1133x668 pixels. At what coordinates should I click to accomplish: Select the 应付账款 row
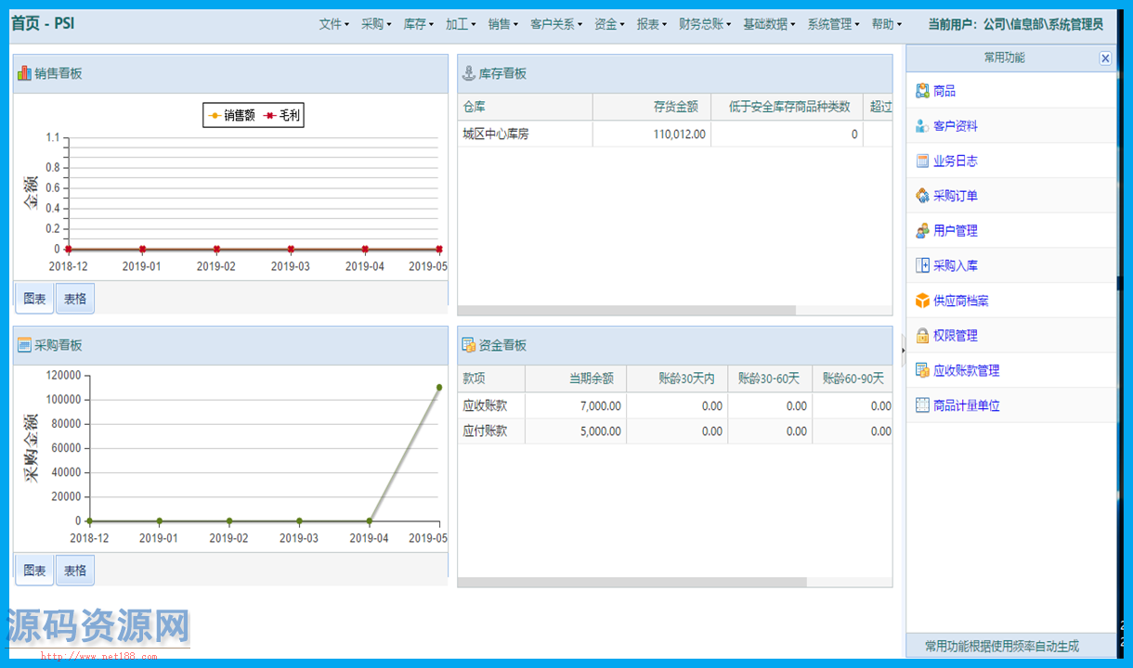(x=675, y=430)
